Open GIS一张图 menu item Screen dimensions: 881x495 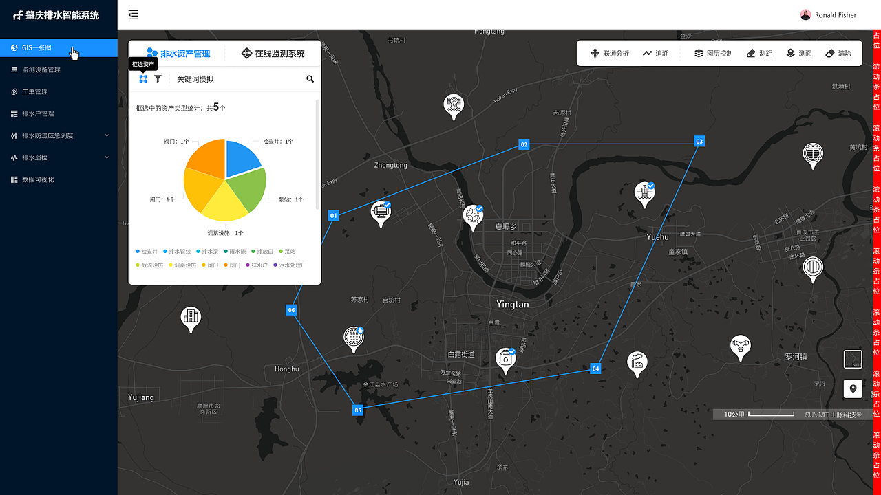tap(59, 47)
